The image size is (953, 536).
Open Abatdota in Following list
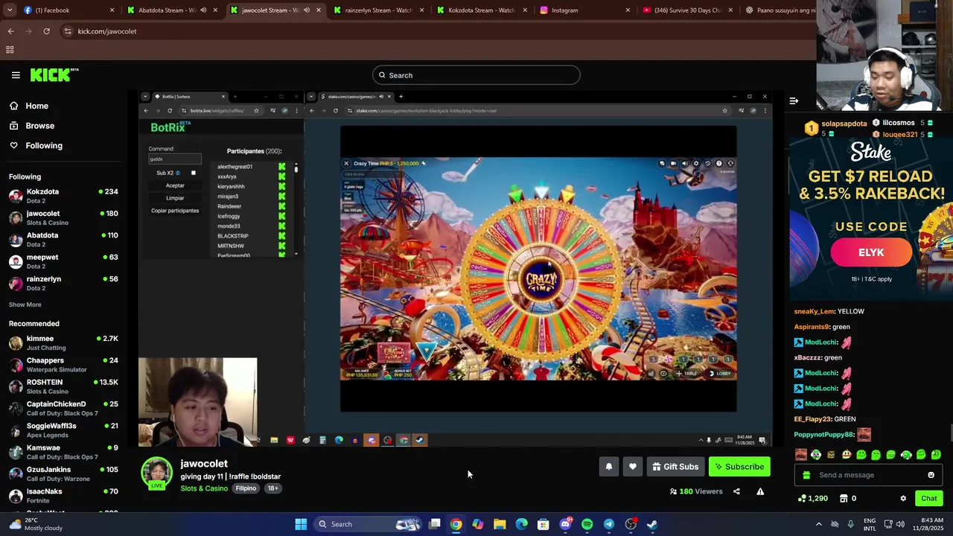[x=63, y=240]
